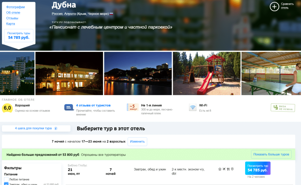Click 2-х местн. эконом ч/у room text
This screenshot has width=301, height=185.
point(188,172)
